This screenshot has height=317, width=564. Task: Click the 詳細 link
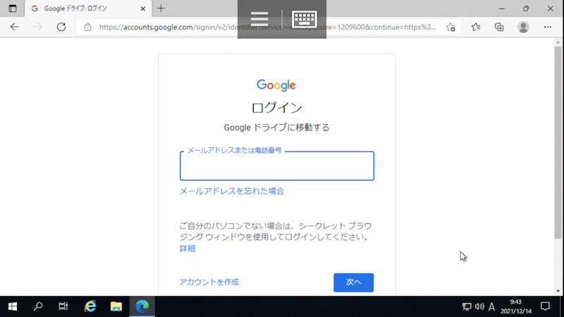coord(188,249)
